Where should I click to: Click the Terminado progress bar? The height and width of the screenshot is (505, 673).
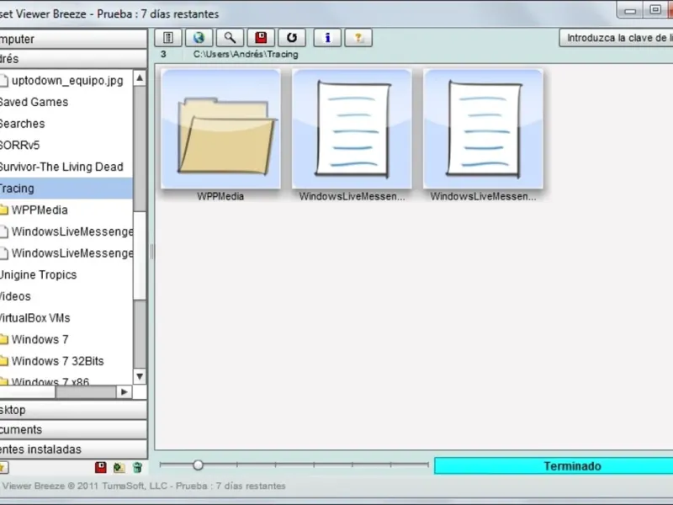click(554, 466)
